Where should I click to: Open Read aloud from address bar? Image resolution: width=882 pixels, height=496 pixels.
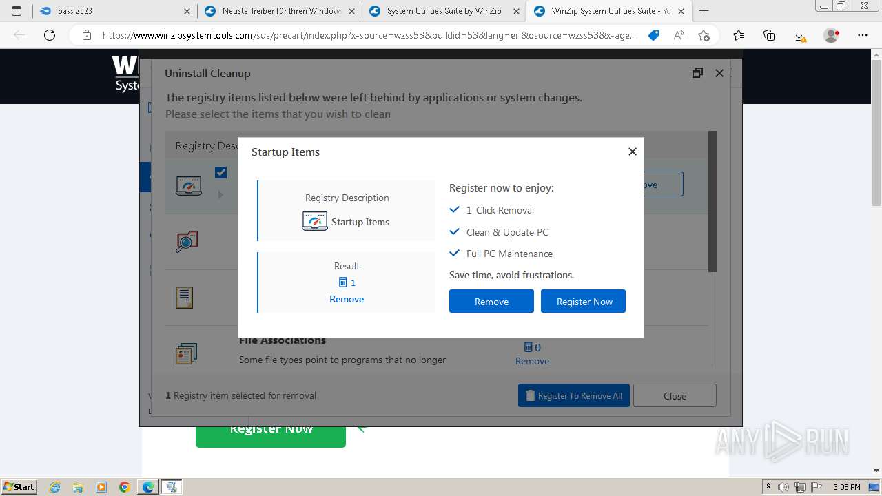(679, 35)
